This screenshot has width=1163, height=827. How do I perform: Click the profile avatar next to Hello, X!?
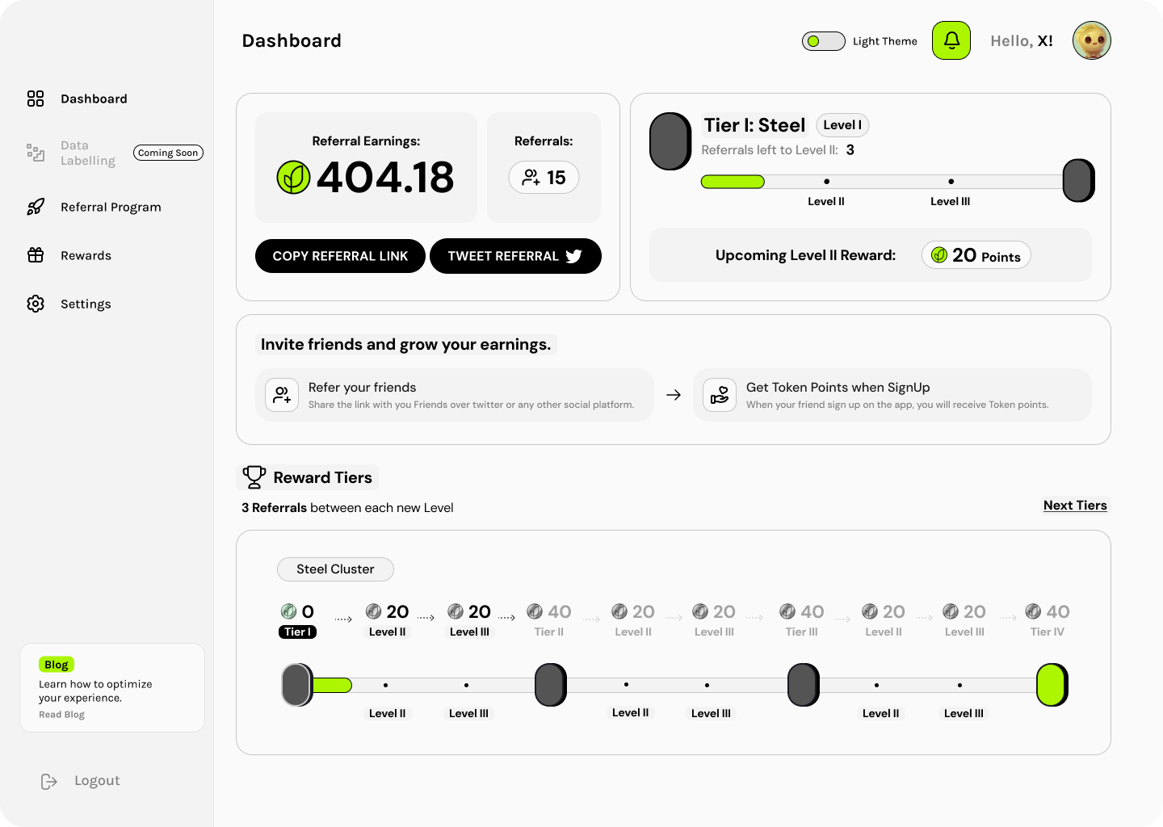pos(1092,40)
